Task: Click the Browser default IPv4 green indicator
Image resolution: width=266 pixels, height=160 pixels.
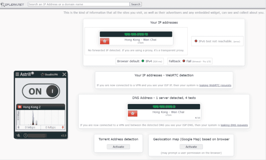Action: click(143, 61)
